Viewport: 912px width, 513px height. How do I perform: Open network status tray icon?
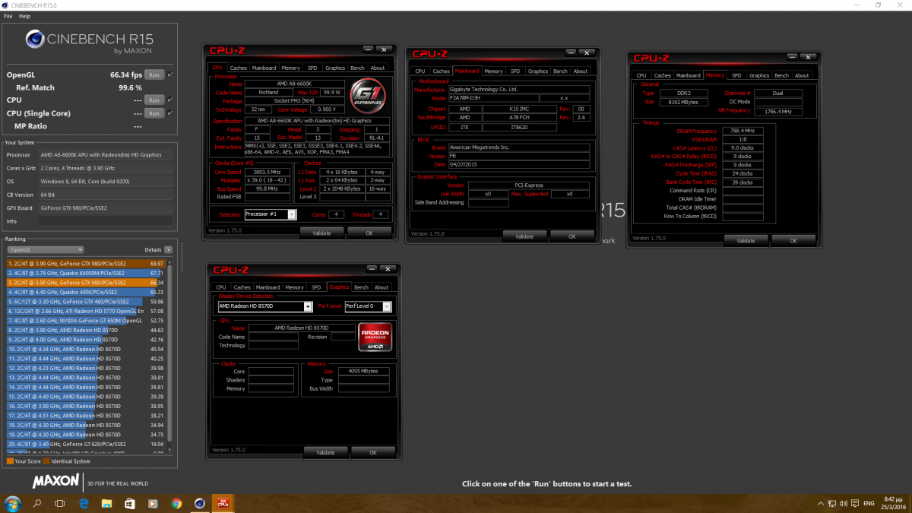pyautogui.click(x=831, y=503)
